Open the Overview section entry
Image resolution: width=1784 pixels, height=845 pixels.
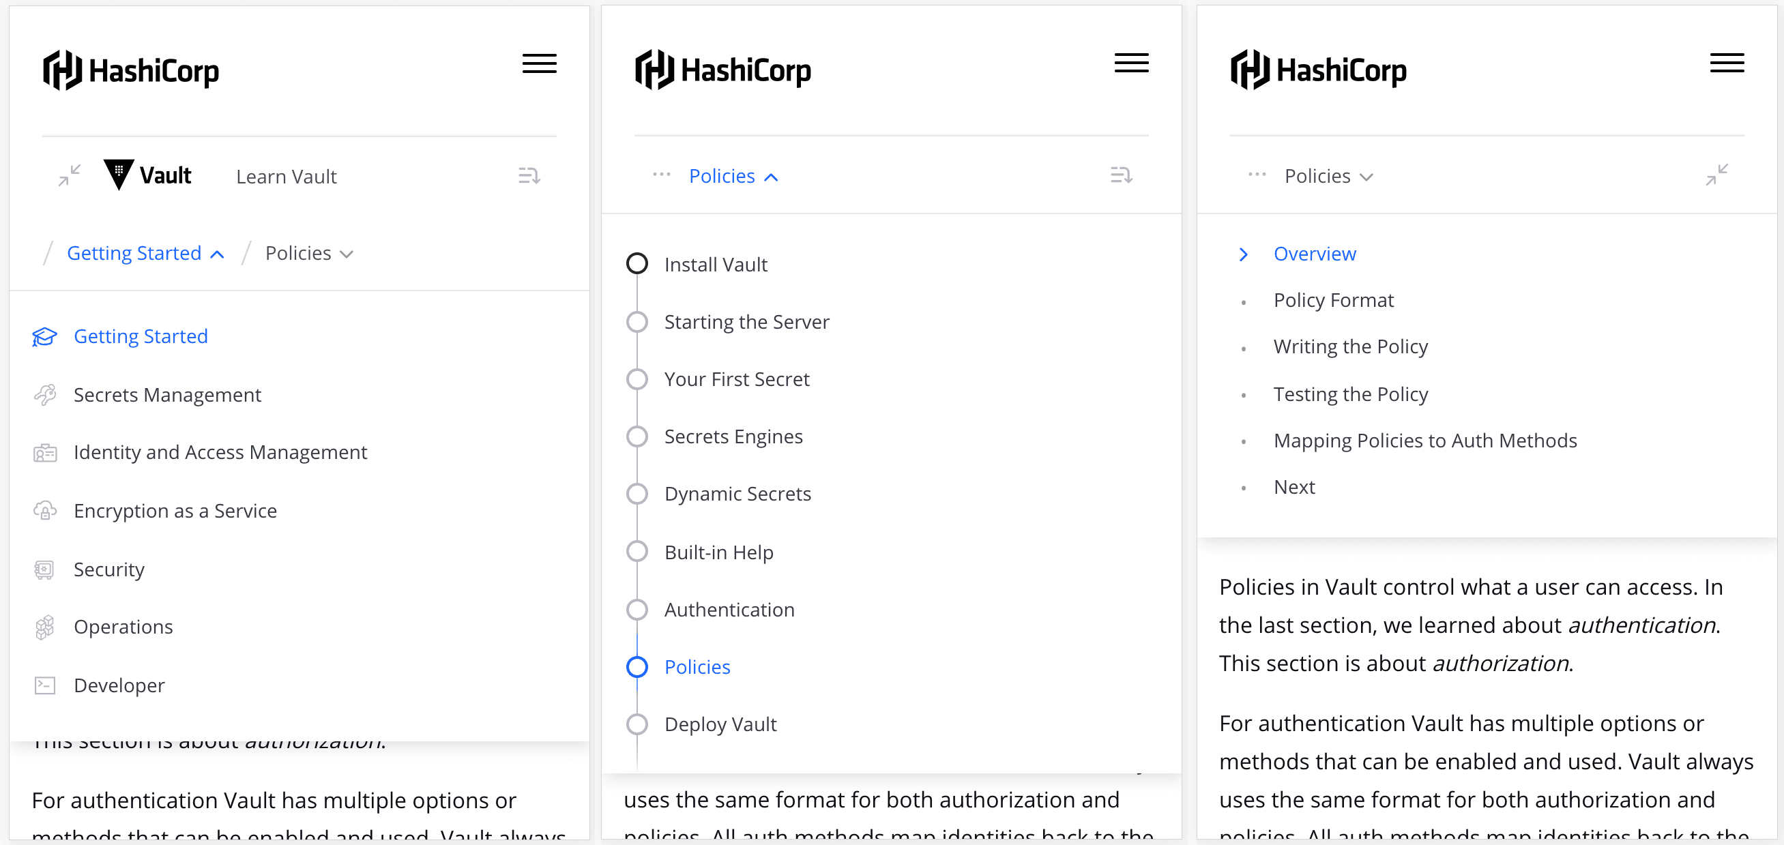pyautogui.click(x=1314, y=254)
